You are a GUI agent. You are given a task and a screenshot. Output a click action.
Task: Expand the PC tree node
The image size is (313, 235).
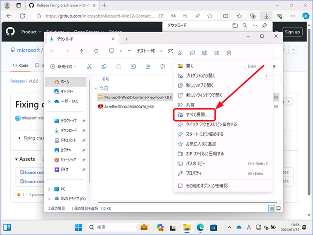(49, 189)
